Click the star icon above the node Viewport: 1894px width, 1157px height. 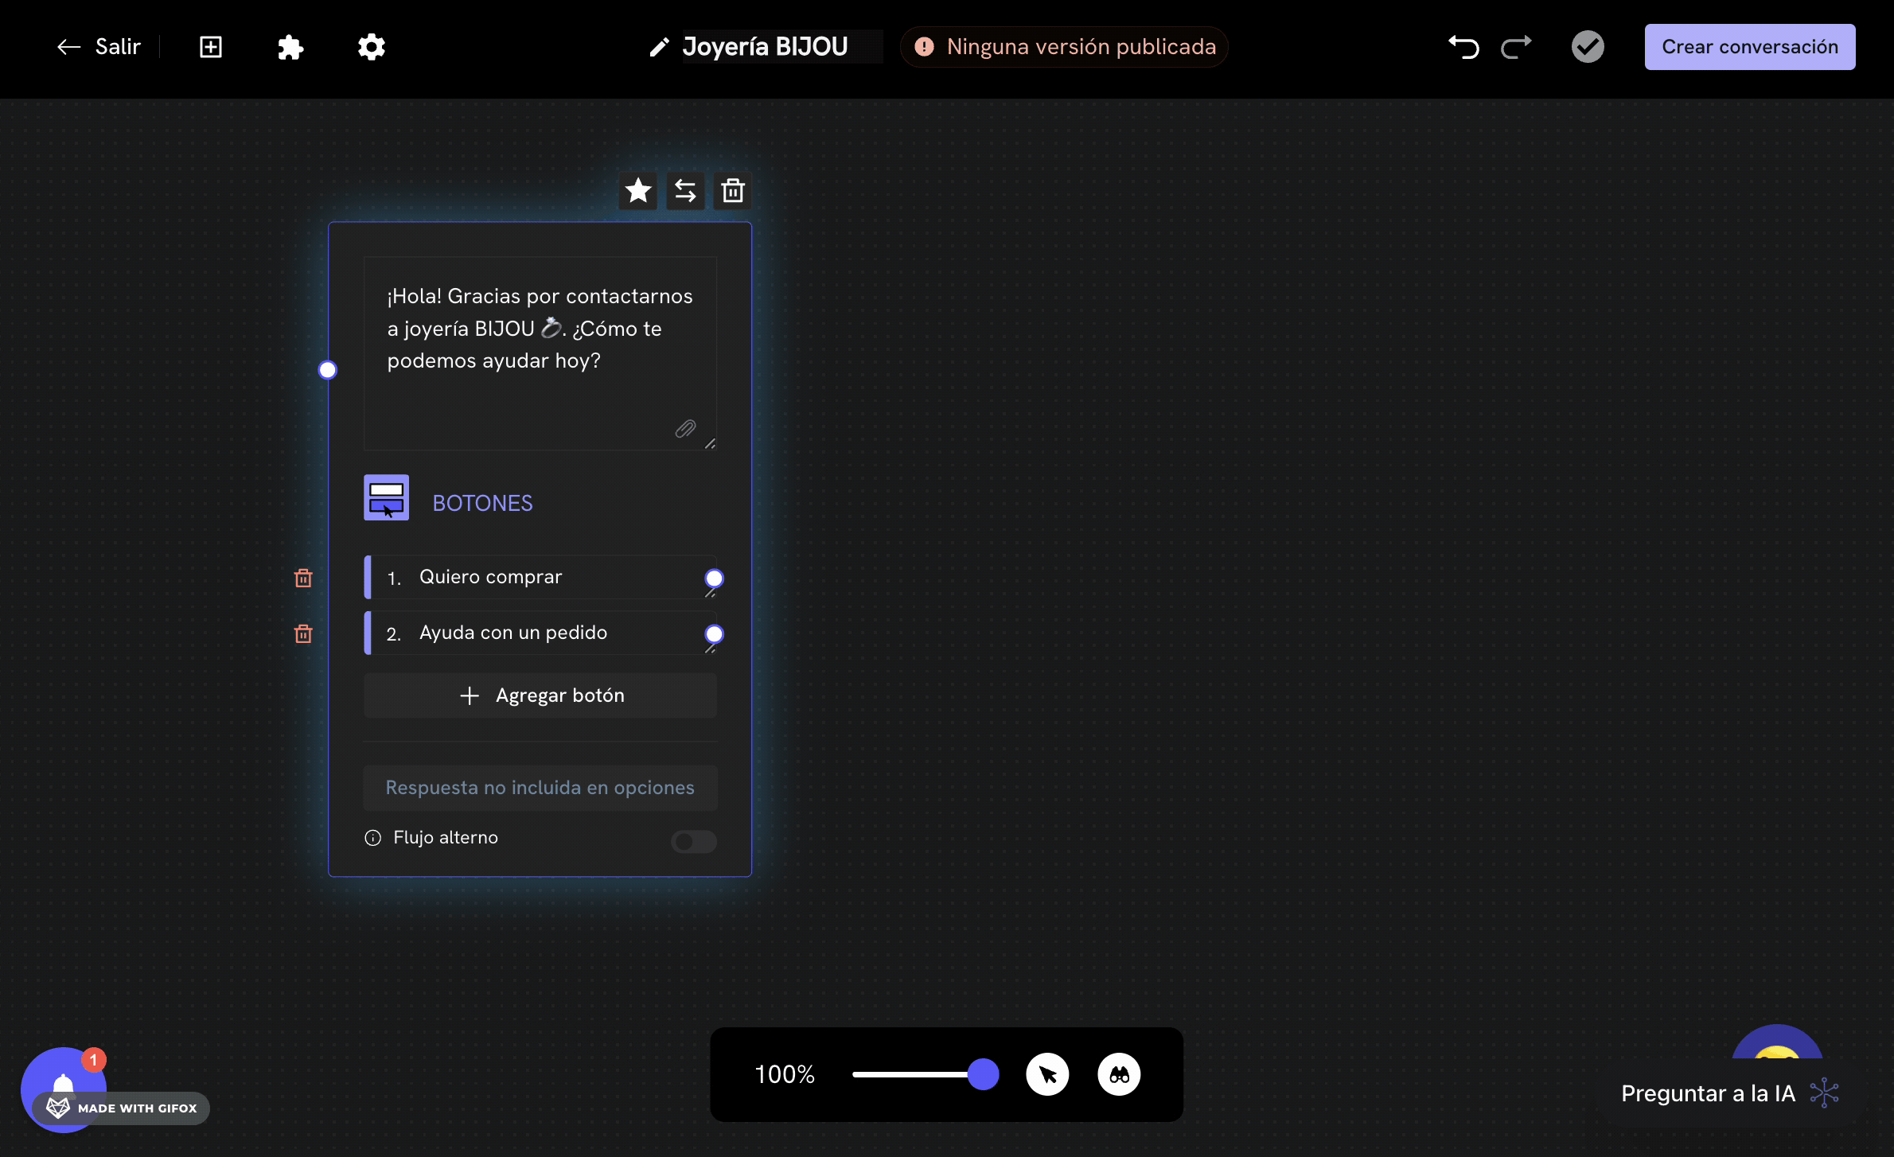637,191
